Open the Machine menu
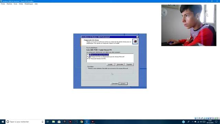220x124 pixels. click(9, 4)
